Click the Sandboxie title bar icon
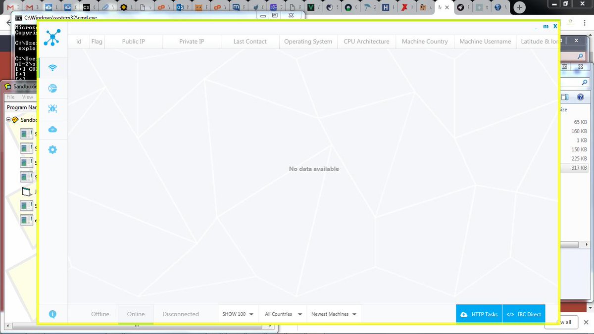 click(8, 86)
